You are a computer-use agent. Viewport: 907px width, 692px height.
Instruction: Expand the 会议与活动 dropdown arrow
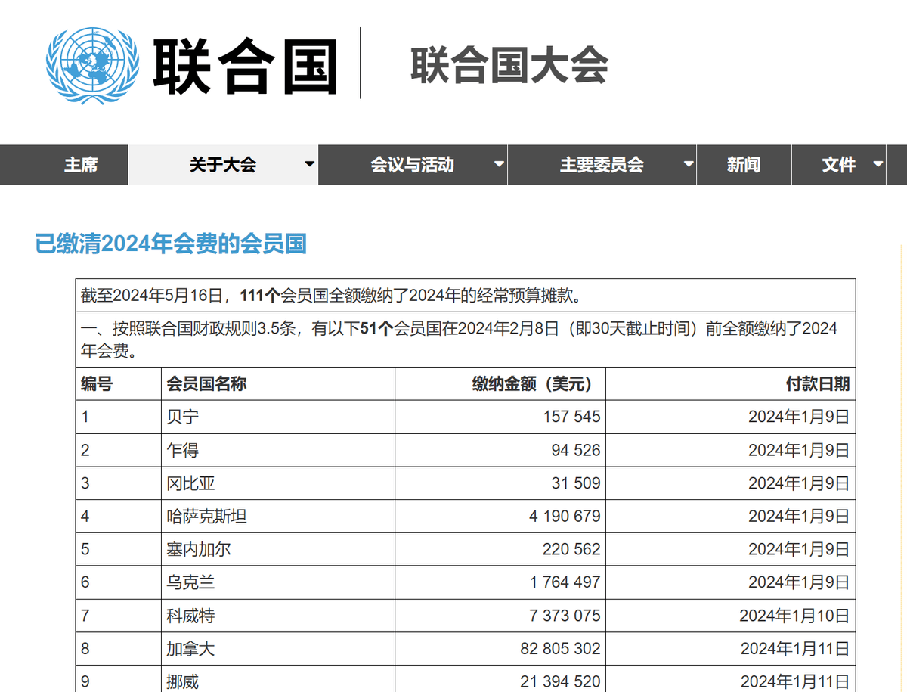coord(498,164)
